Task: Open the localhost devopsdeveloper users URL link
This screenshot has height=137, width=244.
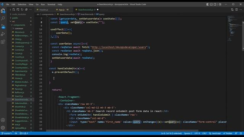Action: point(119,47)
